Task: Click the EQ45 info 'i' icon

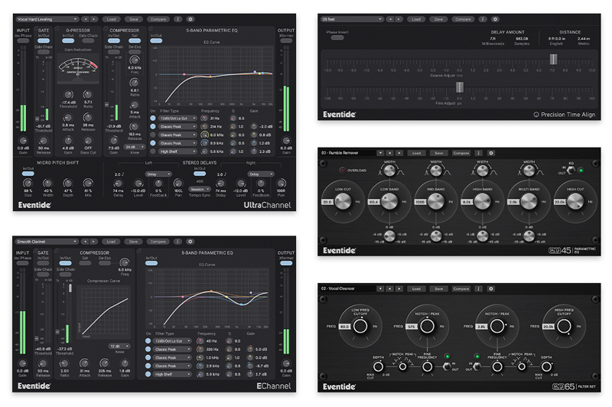Action: click(479, 153)
